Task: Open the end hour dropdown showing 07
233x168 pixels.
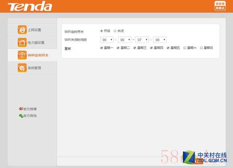Action: click(x=142, y=40)
